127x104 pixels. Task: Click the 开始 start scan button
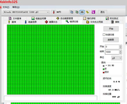(x=111, y=29)
